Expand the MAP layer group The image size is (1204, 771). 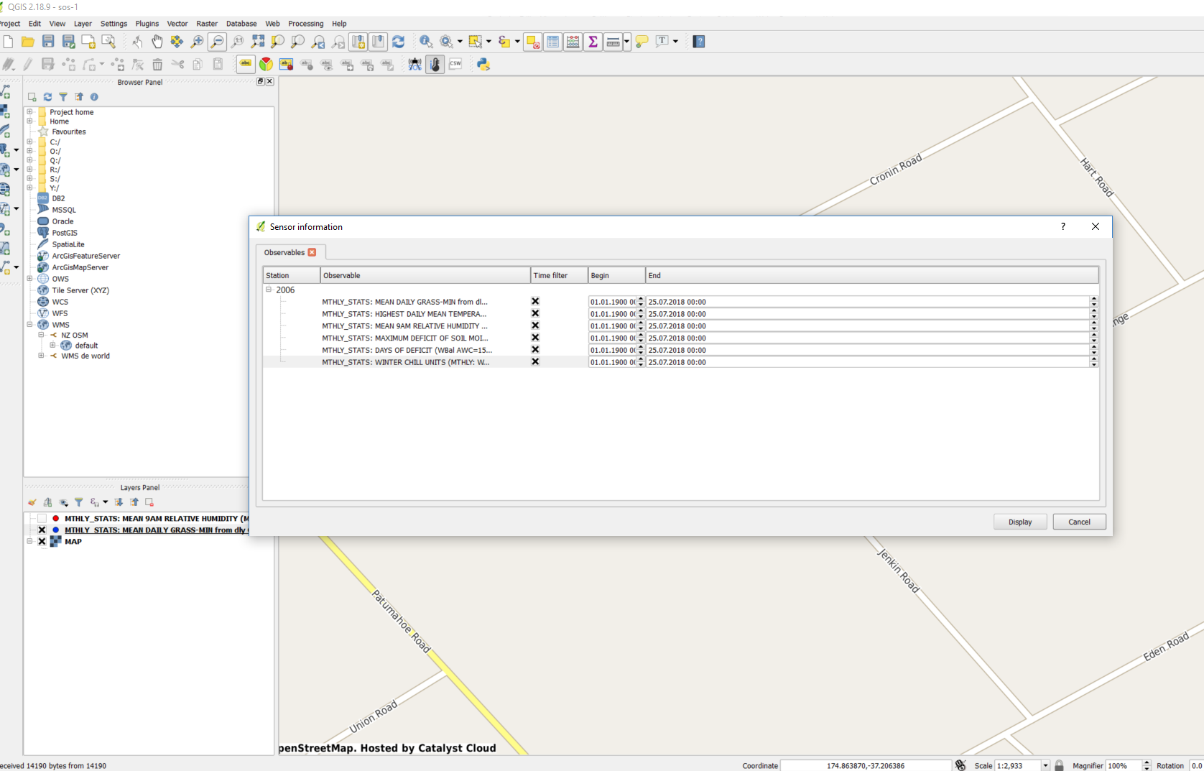tap(29, 541)
